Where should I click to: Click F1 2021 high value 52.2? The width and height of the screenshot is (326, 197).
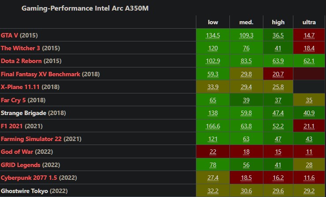click(x=278, y=126)
